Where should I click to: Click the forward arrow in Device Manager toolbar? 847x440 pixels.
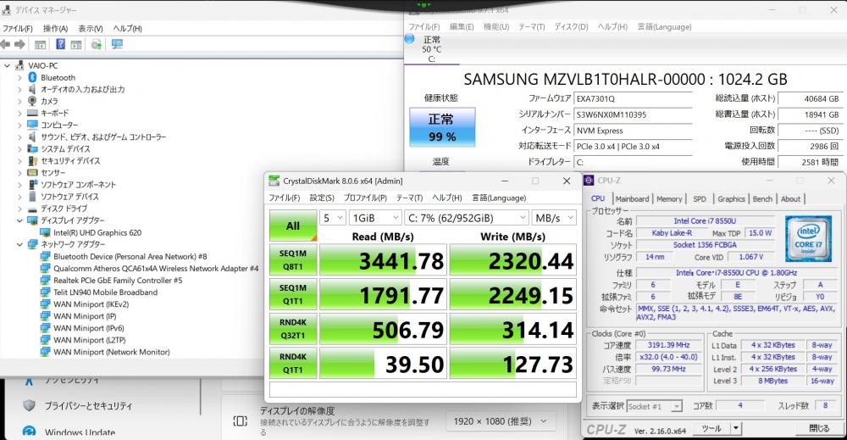click(20, 44)
